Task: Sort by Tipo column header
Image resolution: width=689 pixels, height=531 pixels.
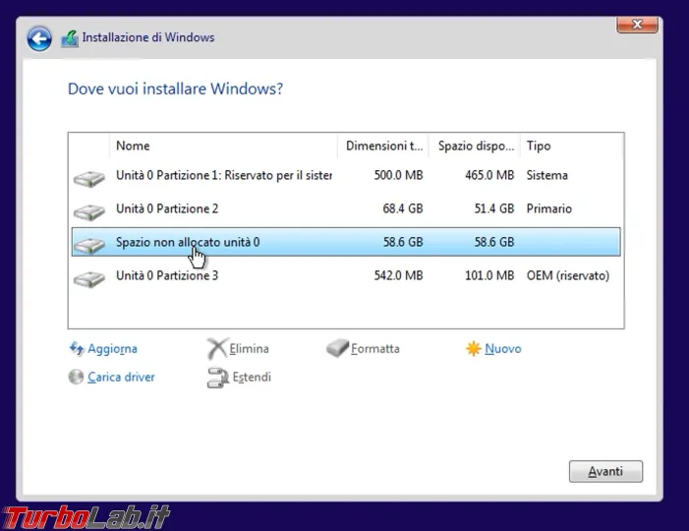Action: (x=572, y=146)
